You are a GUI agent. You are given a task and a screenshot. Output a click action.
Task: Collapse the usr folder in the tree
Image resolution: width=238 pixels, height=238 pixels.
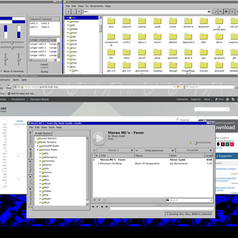(68, 67)
